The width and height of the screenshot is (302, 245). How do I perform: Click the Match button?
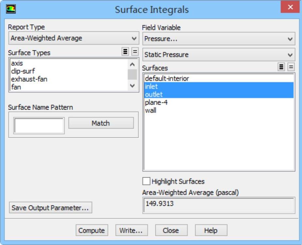[101, 123]
